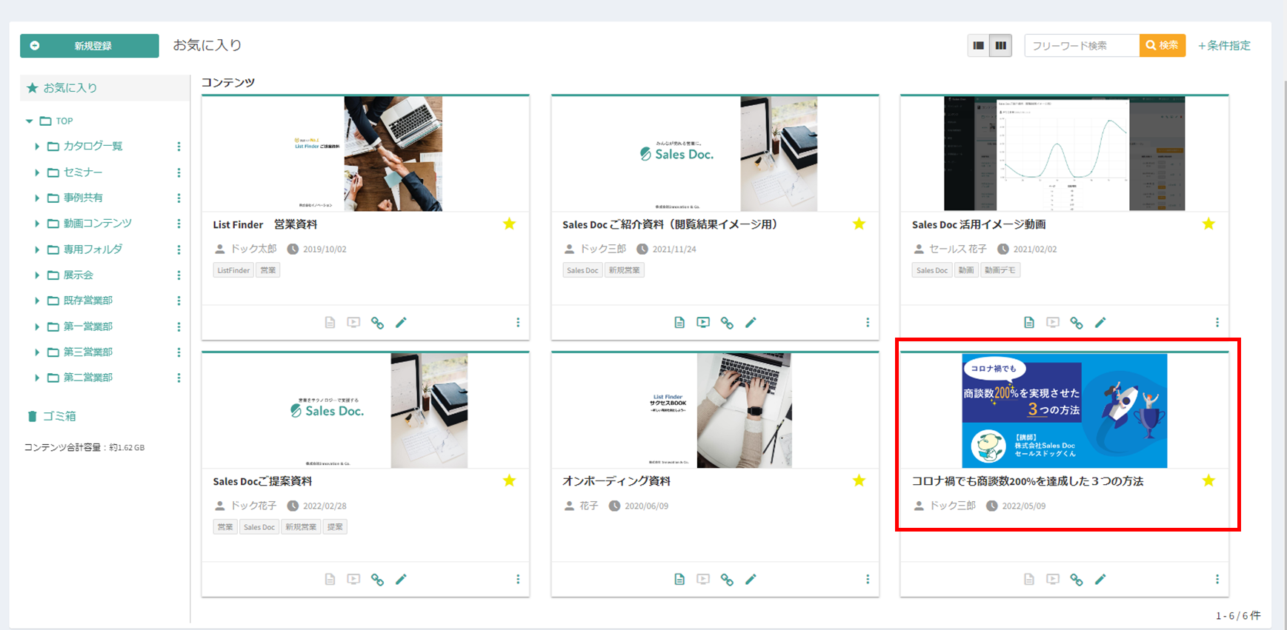
Task: Edit pencil on Sales Docご提案資料 card
Action: pyautogui.click(x=402, y=580)
